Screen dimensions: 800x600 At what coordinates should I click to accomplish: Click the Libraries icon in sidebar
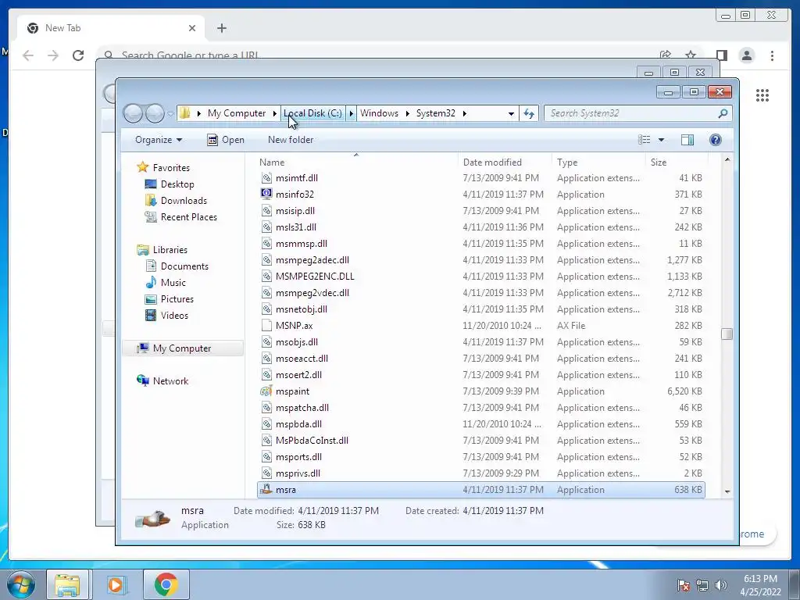143,249
